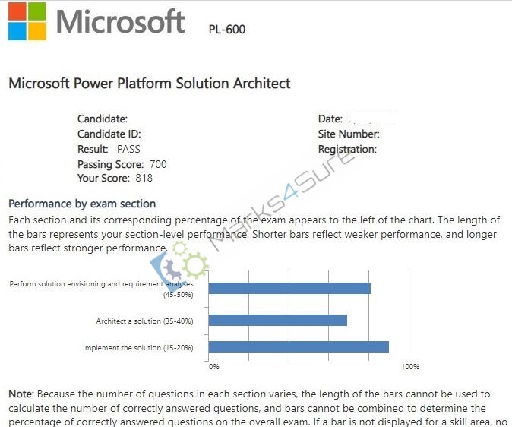The image size is (512, 427).
Task: Click the Microsoft four-color square logo
Action: point(27,21)
